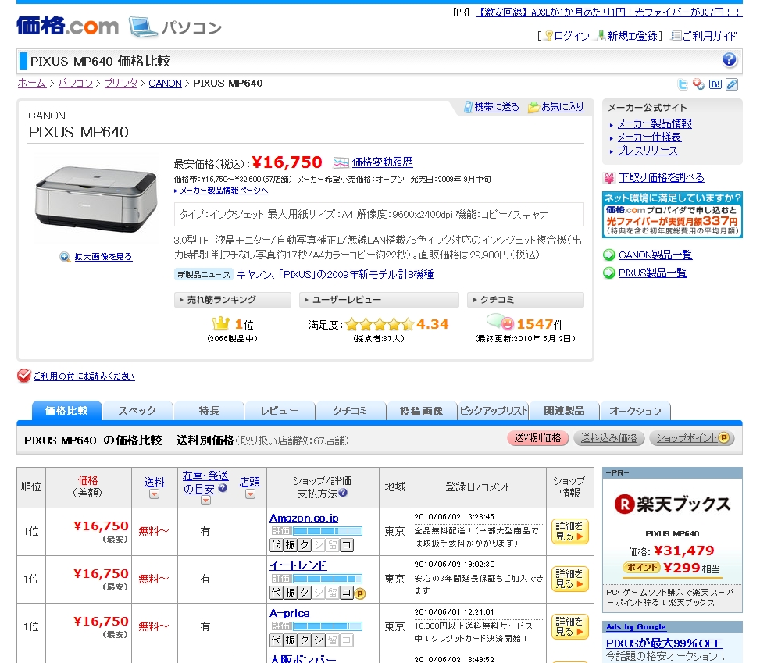Click the blue help question mark icon
760x663 pixels.
[x=729, y=59]
